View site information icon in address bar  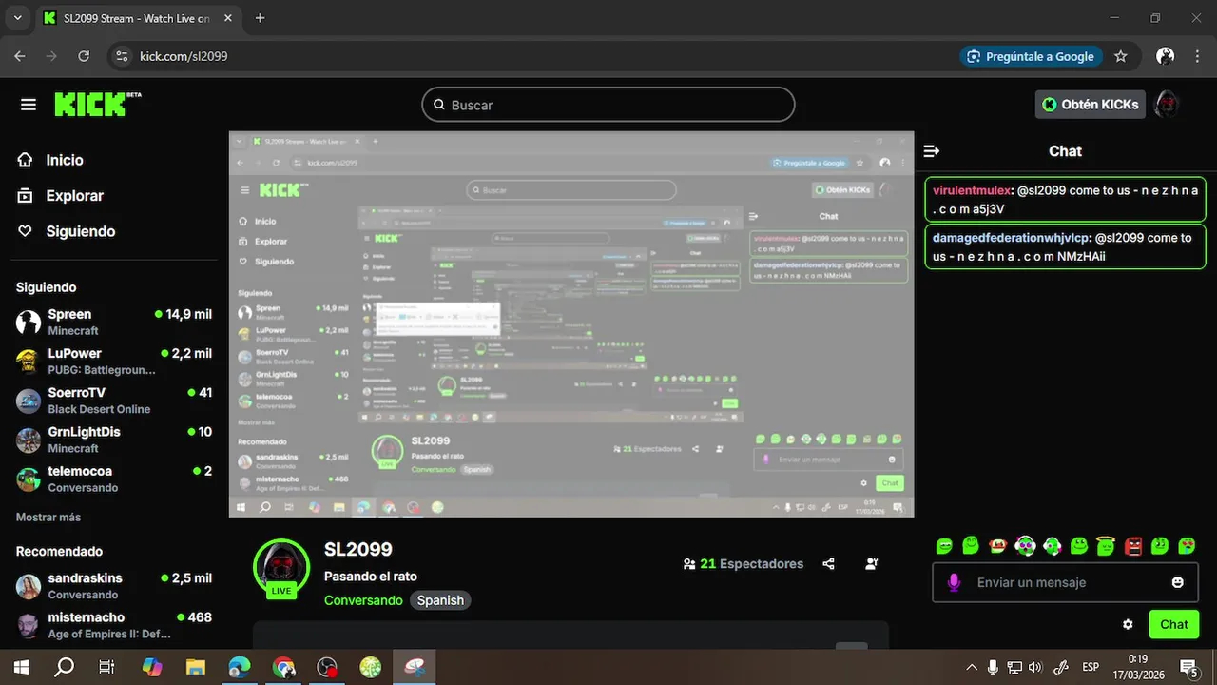pos(122,56)
